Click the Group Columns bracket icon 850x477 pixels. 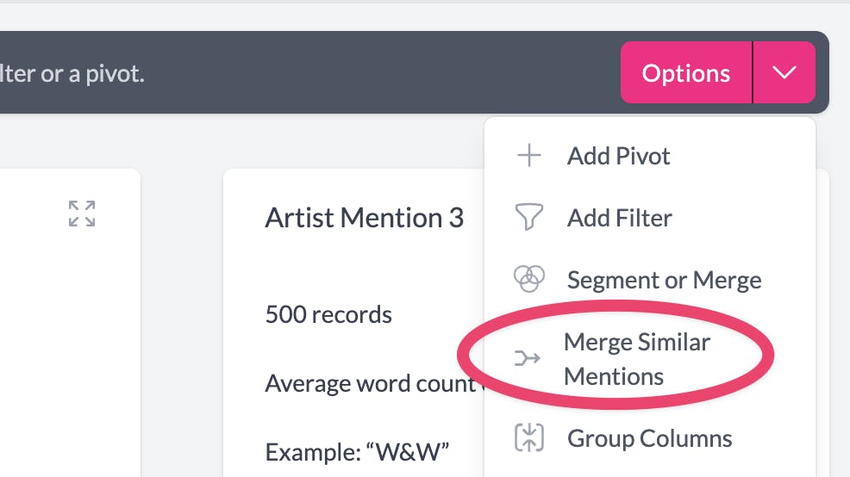(x=528, y=438)
